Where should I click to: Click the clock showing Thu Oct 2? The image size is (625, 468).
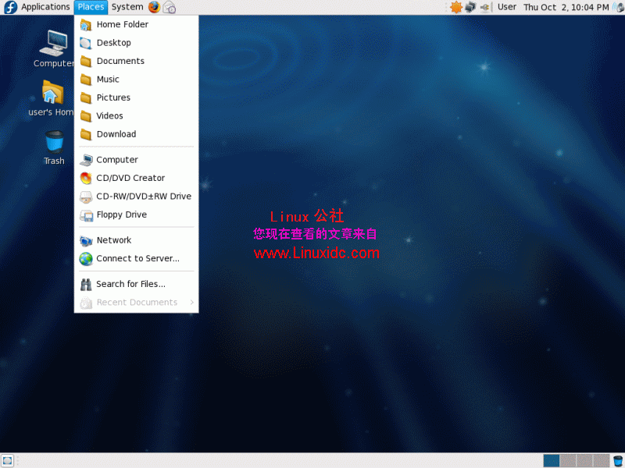566,7
